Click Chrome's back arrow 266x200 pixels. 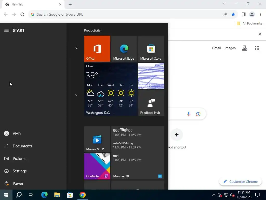click(6, 14)
